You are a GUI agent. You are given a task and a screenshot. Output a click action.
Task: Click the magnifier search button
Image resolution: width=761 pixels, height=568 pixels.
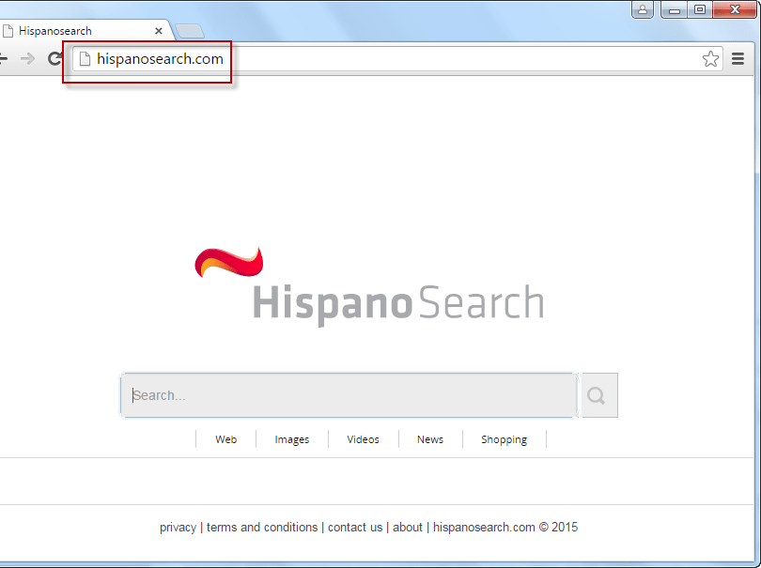coord(599,395)
